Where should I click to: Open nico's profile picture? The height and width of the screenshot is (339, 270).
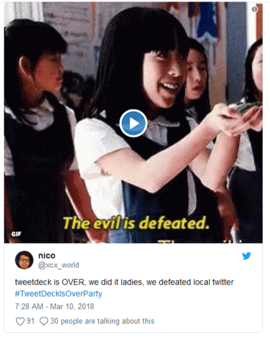tap(24, 260)
